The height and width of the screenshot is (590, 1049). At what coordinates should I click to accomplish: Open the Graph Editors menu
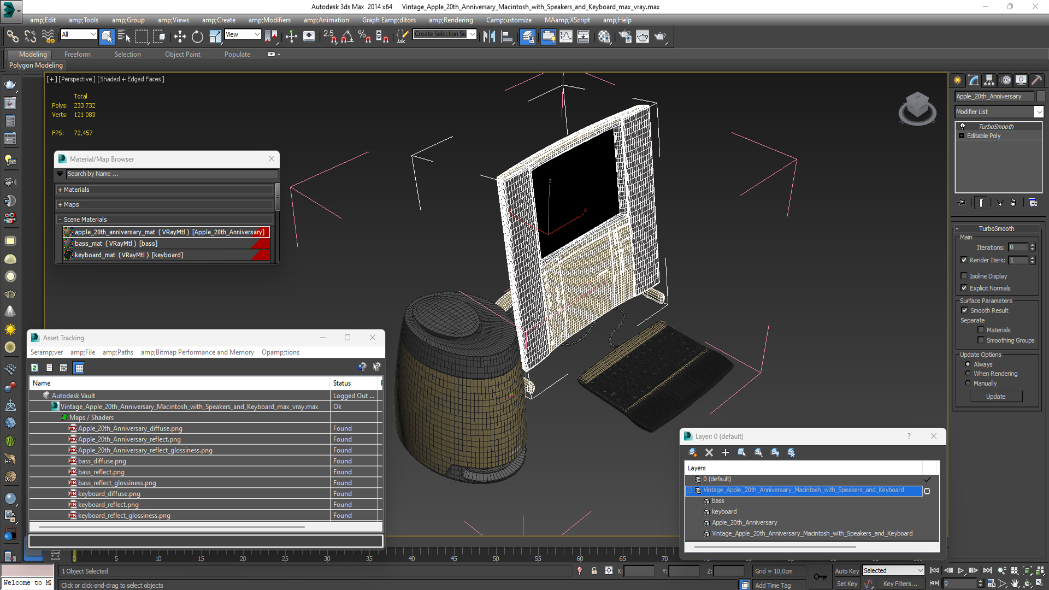coord(388,20)
